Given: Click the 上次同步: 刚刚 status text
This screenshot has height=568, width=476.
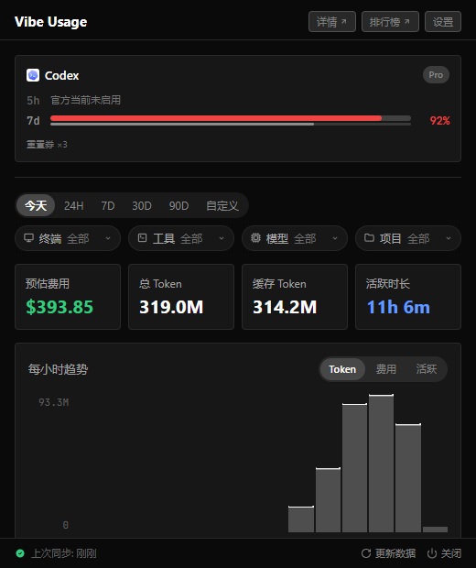Looking at the screenshot, I should [x=64, y=553].
